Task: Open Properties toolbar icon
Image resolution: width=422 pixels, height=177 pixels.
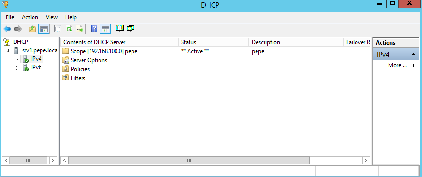Action: pyautogui.click(x=58, y=29)
